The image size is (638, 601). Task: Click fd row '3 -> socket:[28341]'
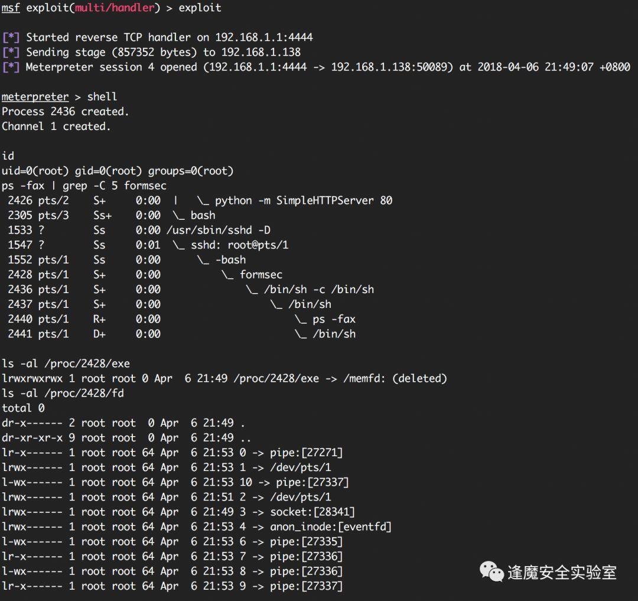(x=178, y=512)
